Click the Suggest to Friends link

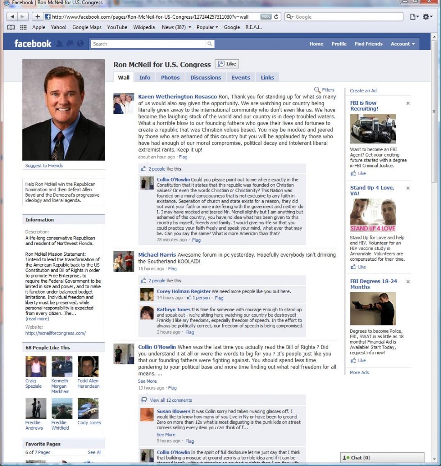(44, 166)
